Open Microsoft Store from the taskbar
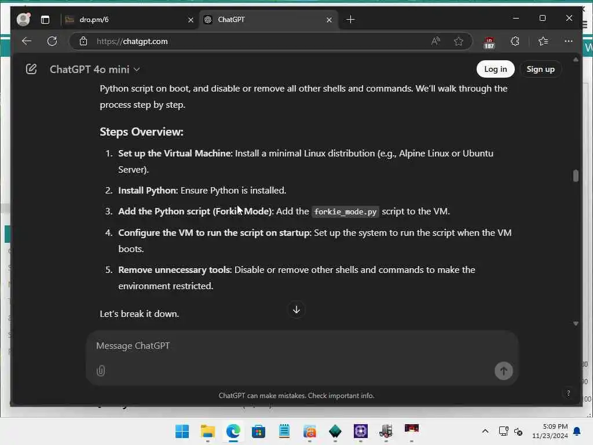Screen dimensions: 593x445 pos(259,431)
